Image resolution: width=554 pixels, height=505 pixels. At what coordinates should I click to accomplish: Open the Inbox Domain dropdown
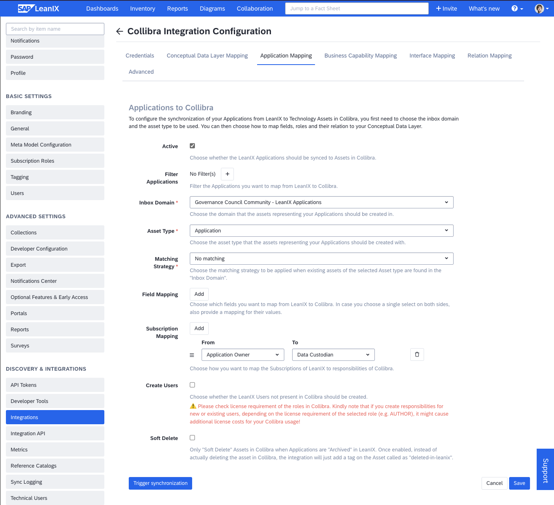(321, 202)
